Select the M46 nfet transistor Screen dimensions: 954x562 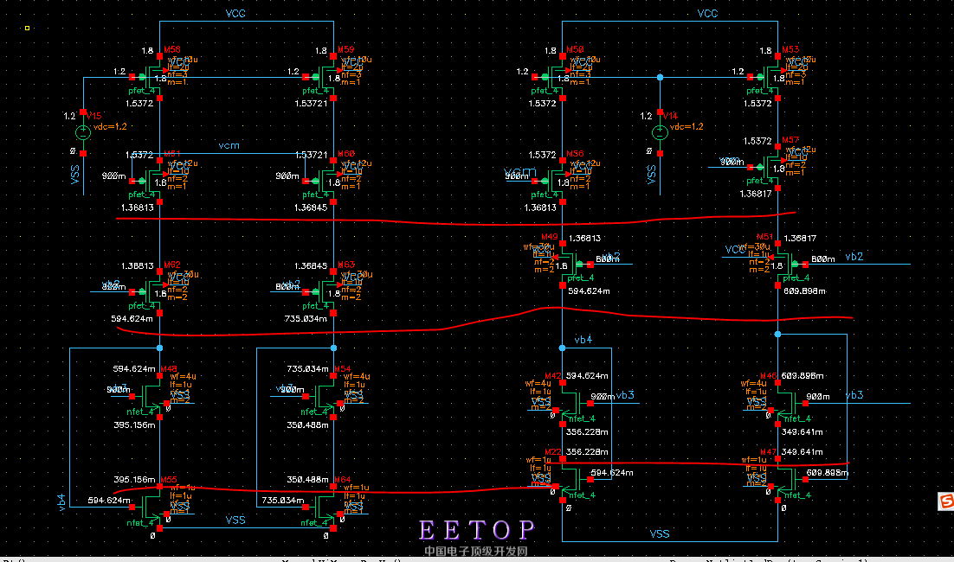(x=783, y=401)
